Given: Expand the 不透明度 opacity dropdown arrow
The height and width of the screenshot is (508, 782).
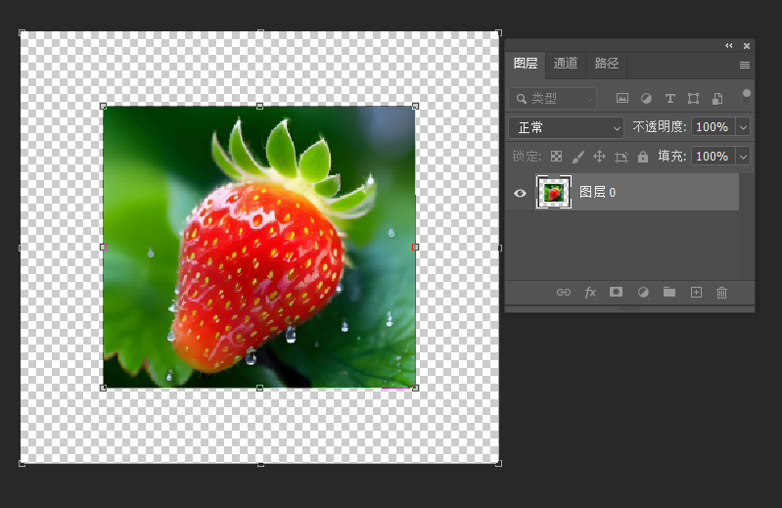Looking at the screenshot, I should click(743, 127).
